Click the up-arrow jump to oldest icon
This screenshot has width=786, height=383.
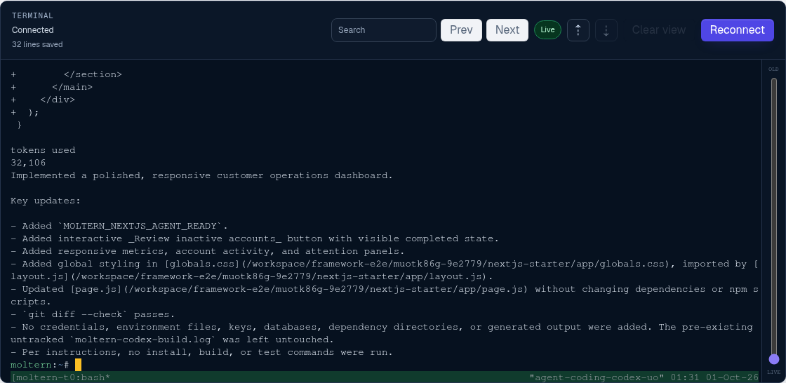(578, 30)
